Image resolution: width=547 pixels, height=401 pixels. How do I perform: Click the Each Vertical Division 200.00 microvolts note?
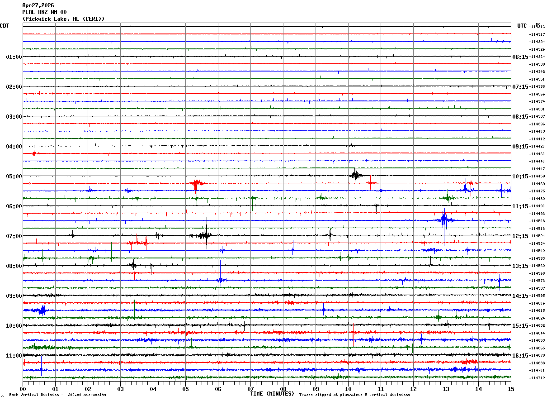click(57, 395)
